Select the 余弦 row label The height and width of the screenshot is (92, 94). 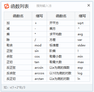point(10,57)
